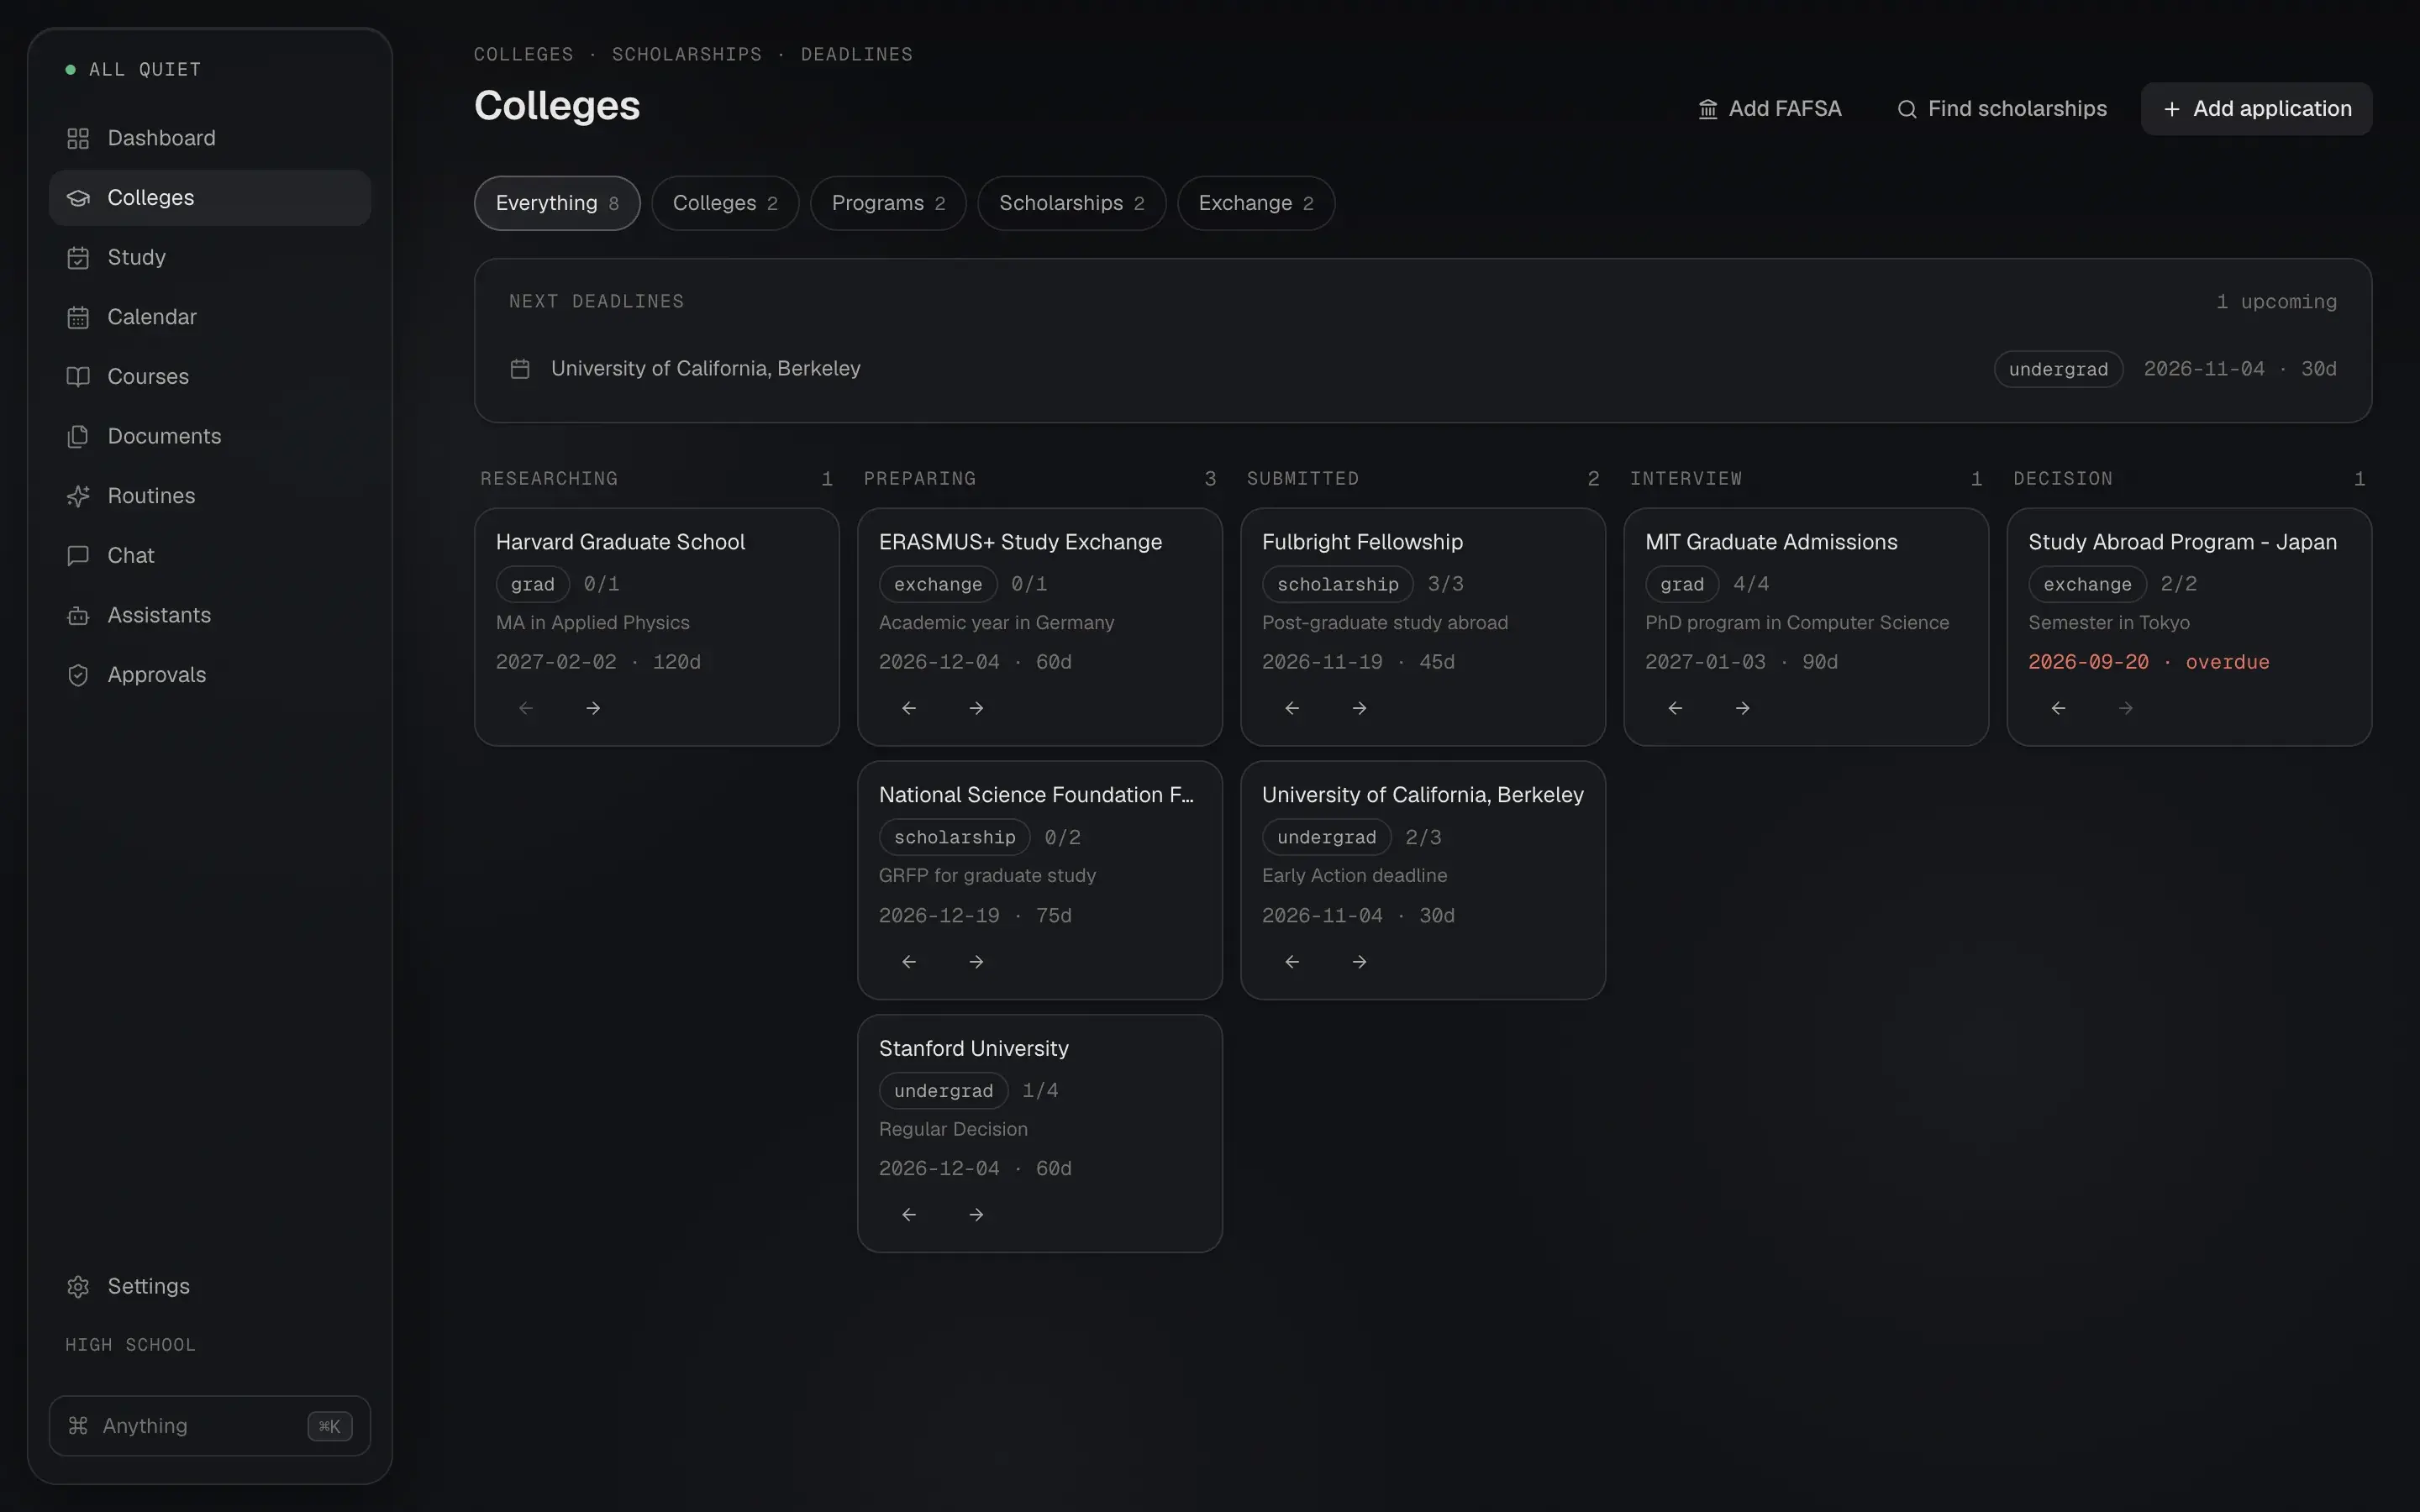Click the Fulbright scholarship tag
Screen dimensions: 2420x1512
coord(1338,584)
